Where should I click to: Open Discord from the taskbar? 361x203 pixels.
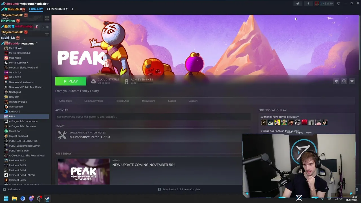pyautogui.click(x=31, y=198)
